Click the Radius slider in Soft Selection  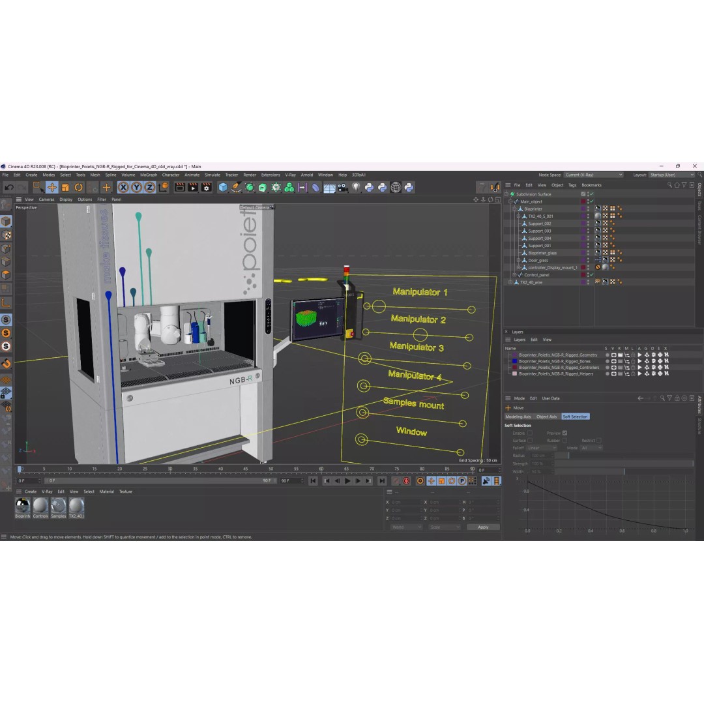pos(624,456)
